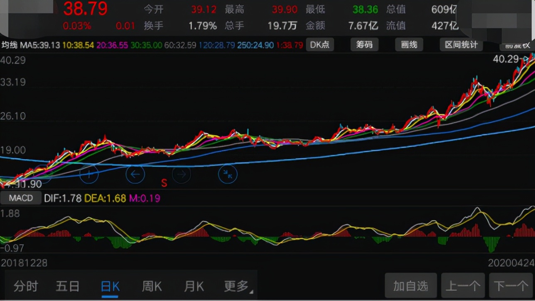The width and height of the screenshot is (535, 301).
Task: Switch to the 月K monthly chart tab
Action: click(x=193, y=286)
